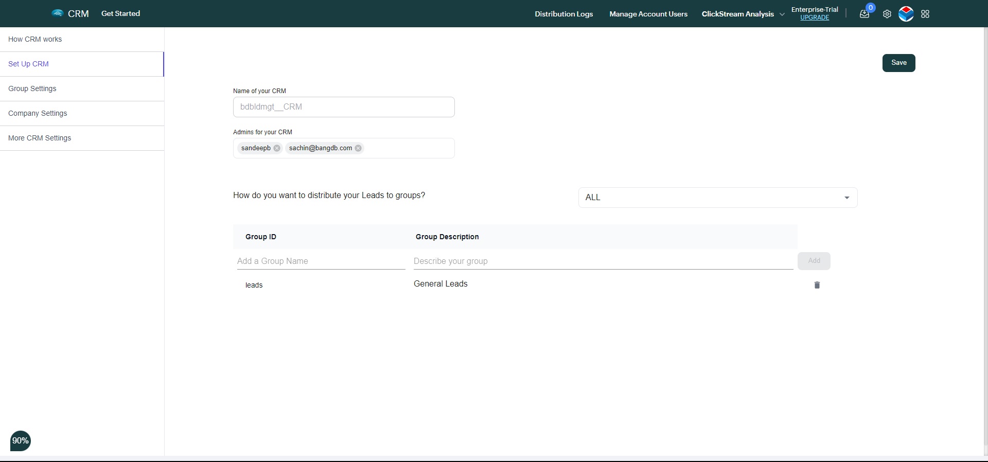Click the CRM logo icon

pos(58,13)
